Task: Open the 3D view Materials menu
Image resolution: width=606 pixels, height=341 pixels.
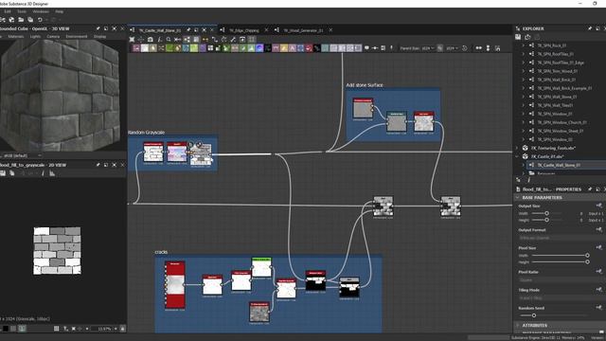Action: click(16, 36)
